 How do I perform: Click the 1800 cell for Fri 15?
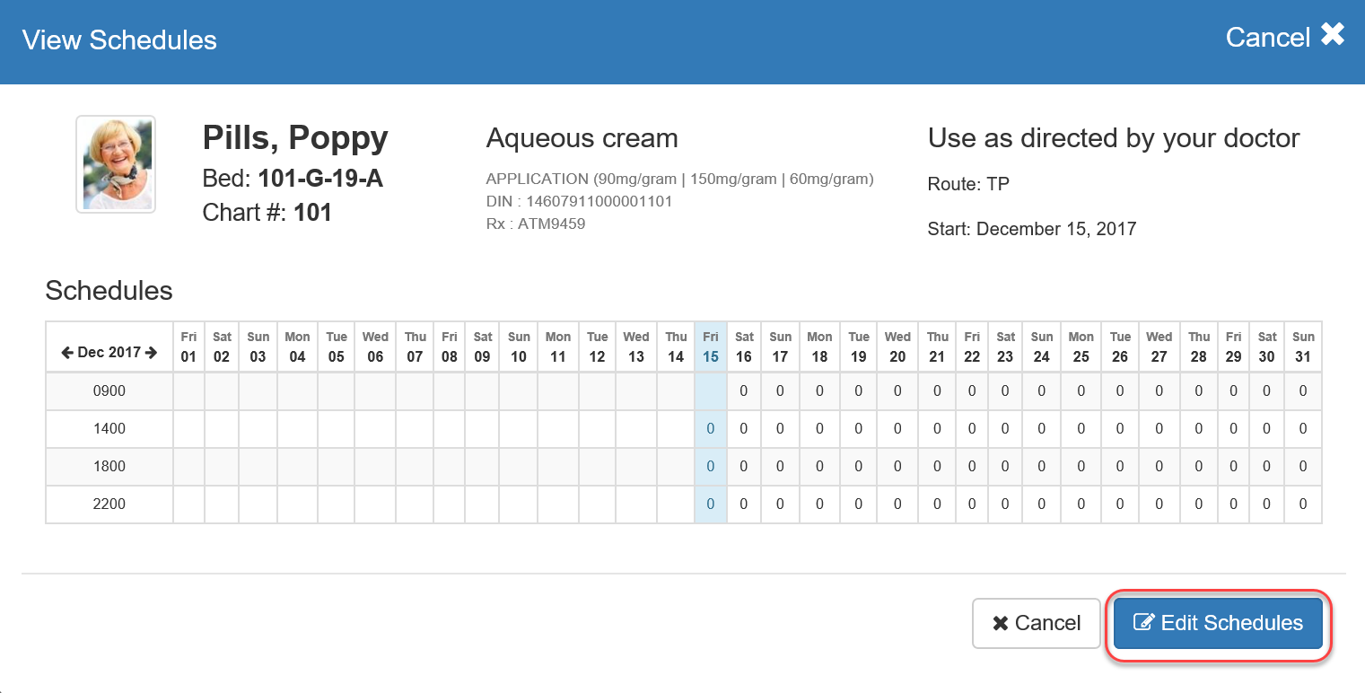click(710, 467)
